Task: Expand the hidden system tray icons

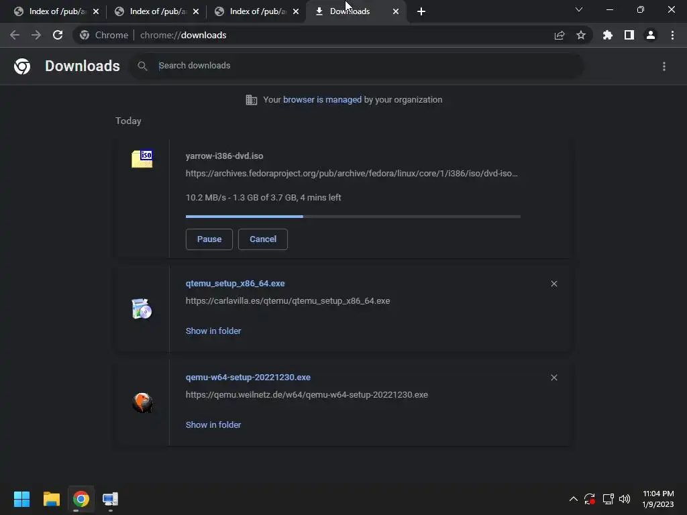Action: click(573, 499)
